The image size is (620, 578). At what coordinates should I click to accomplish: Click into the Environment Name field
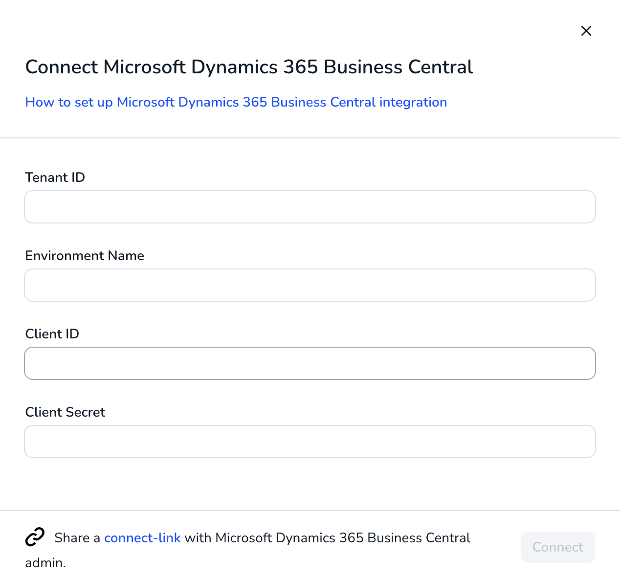[310, 285]
